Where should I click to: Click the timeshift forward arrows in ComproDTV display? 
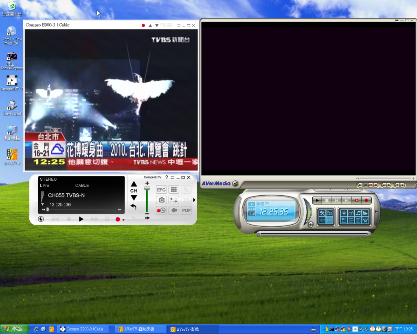point(119,210)
